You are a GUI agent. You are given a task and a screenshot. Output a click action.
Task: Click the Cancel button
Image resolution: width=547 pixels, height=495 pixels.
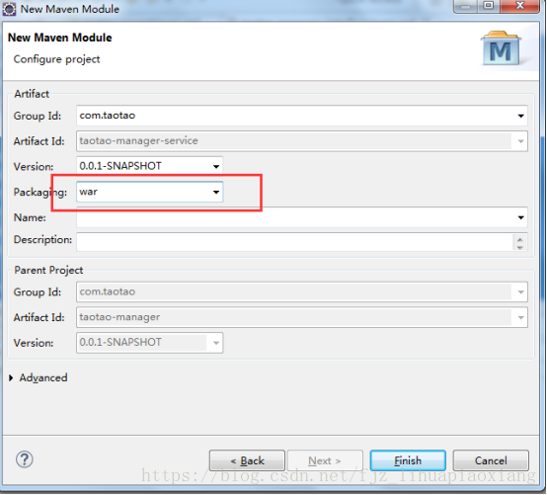click(491, 460)
